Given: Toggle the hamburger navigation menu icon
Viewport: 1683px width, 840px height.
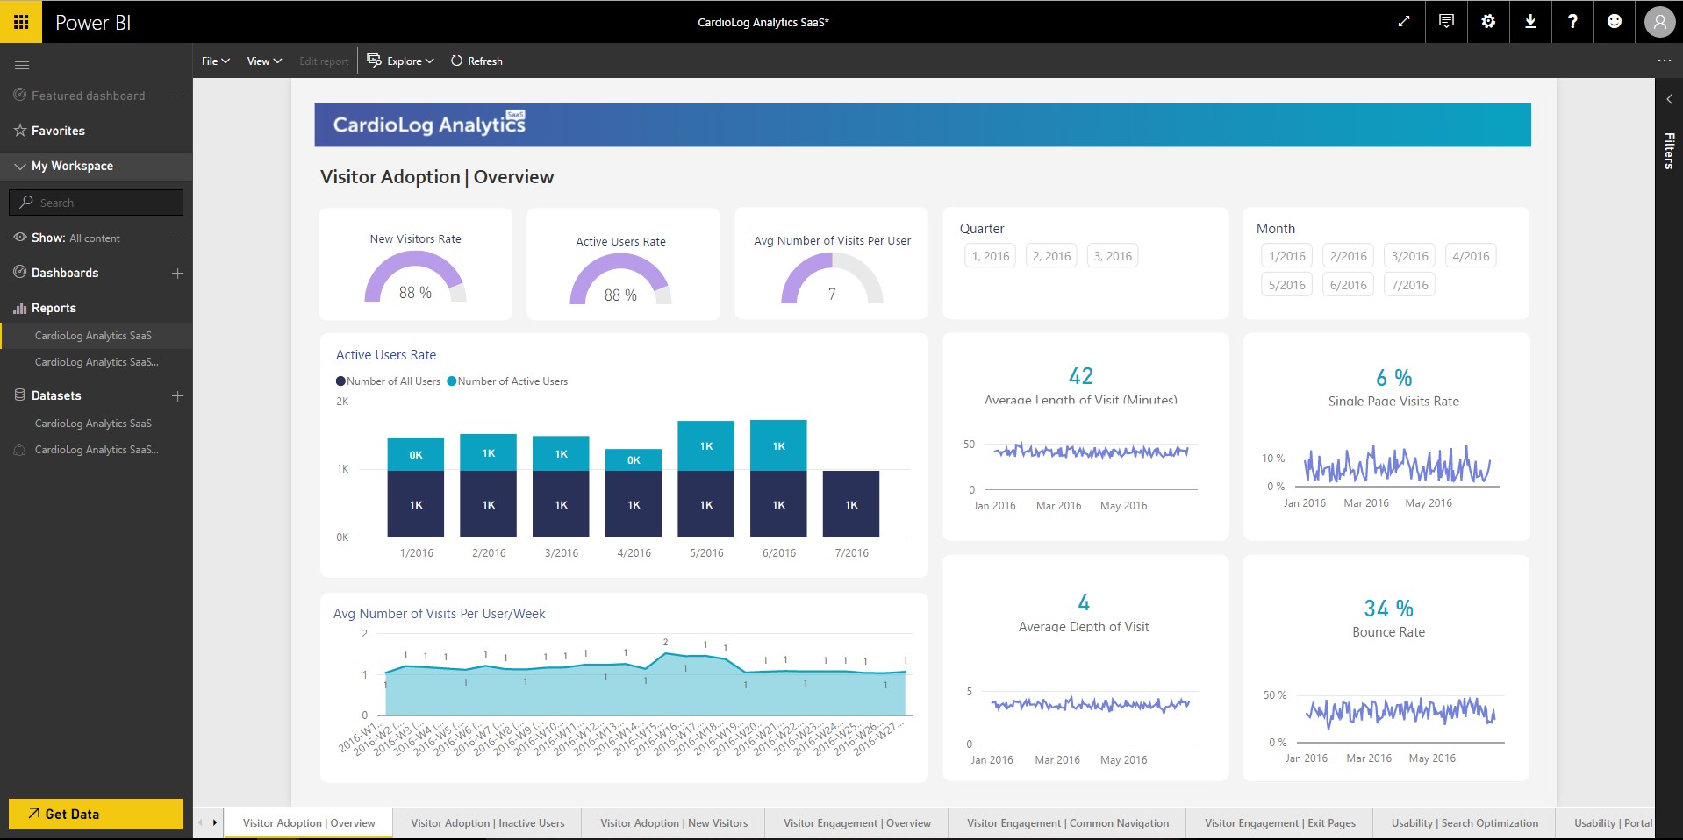Looking at the screenshot, I should [23, 65].
